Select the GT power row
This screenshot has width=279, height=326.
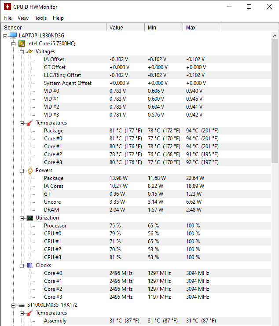point(157,194)
